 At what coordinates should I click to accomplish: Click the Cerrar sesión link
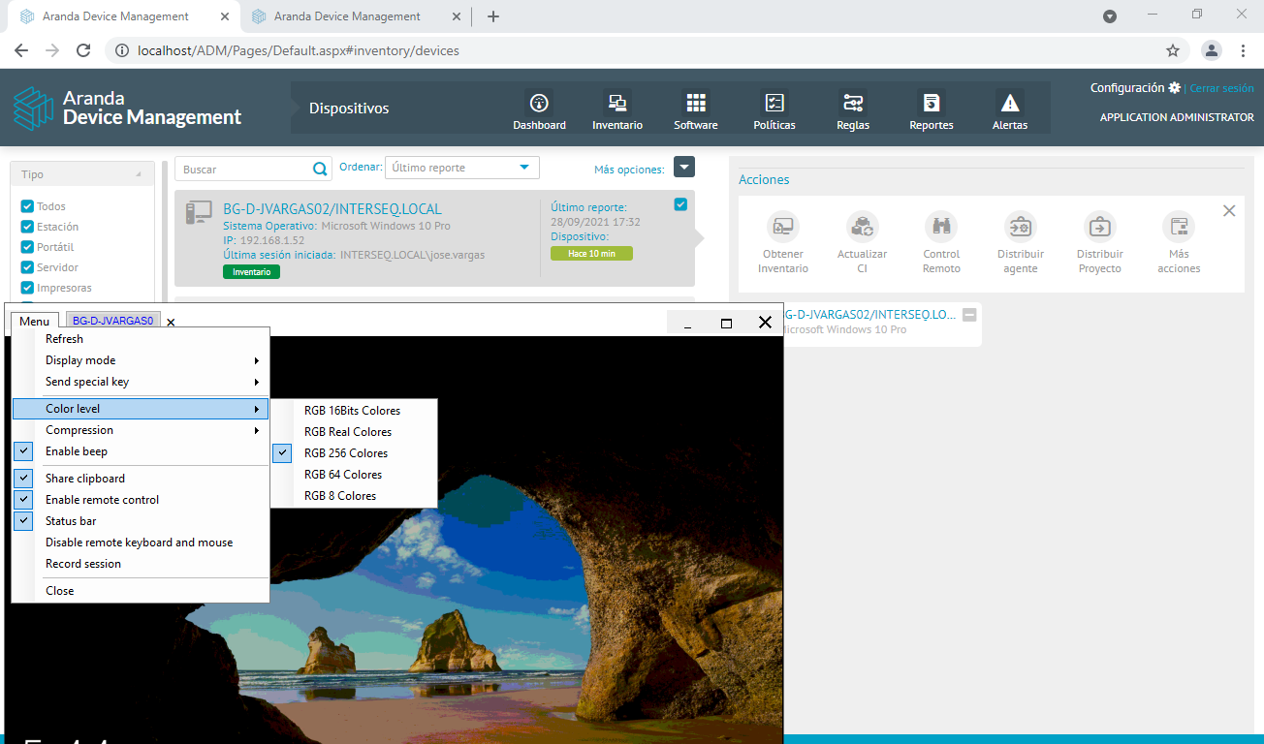1221,88
